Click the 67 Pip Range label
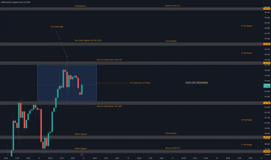Screen dimensions: 271x160 [x=247, y=26]
